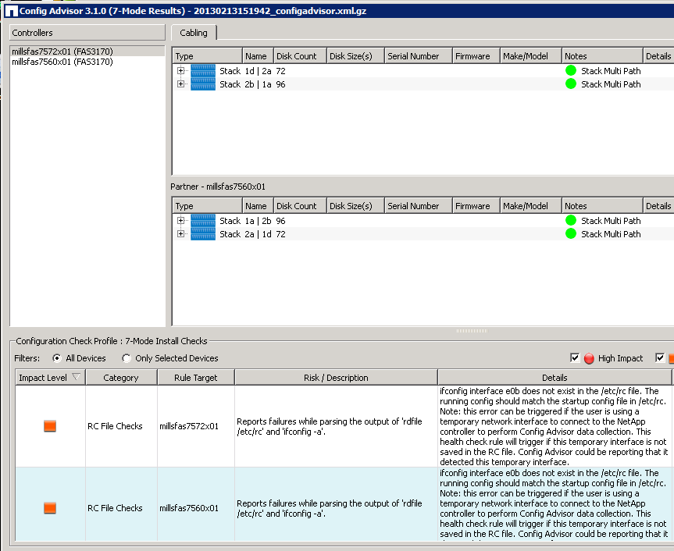This screenshot has width=674, height=551.
Task: Expand the Stack 2b | 1a row
Action: (x=180, y=84)
